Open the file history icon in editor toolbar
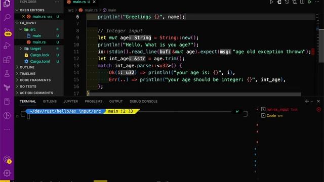 click(x=287, y=2)
